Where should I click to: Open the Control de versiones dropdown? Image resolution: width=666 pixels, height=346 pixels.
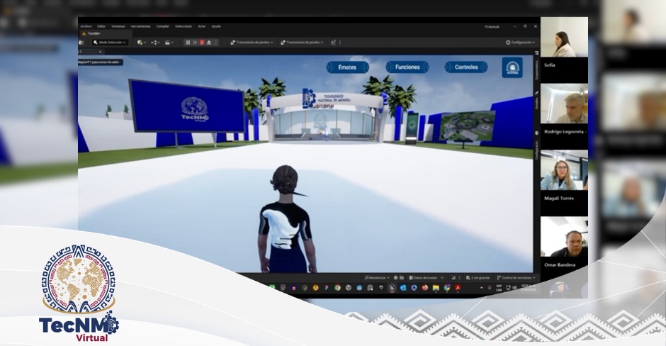coord(516,277)
